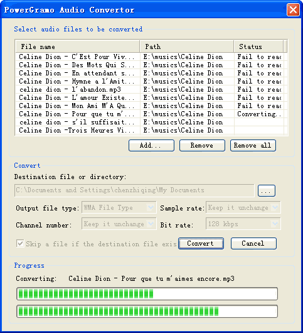Click the overall progress bar at bottom

pos(147,312)
